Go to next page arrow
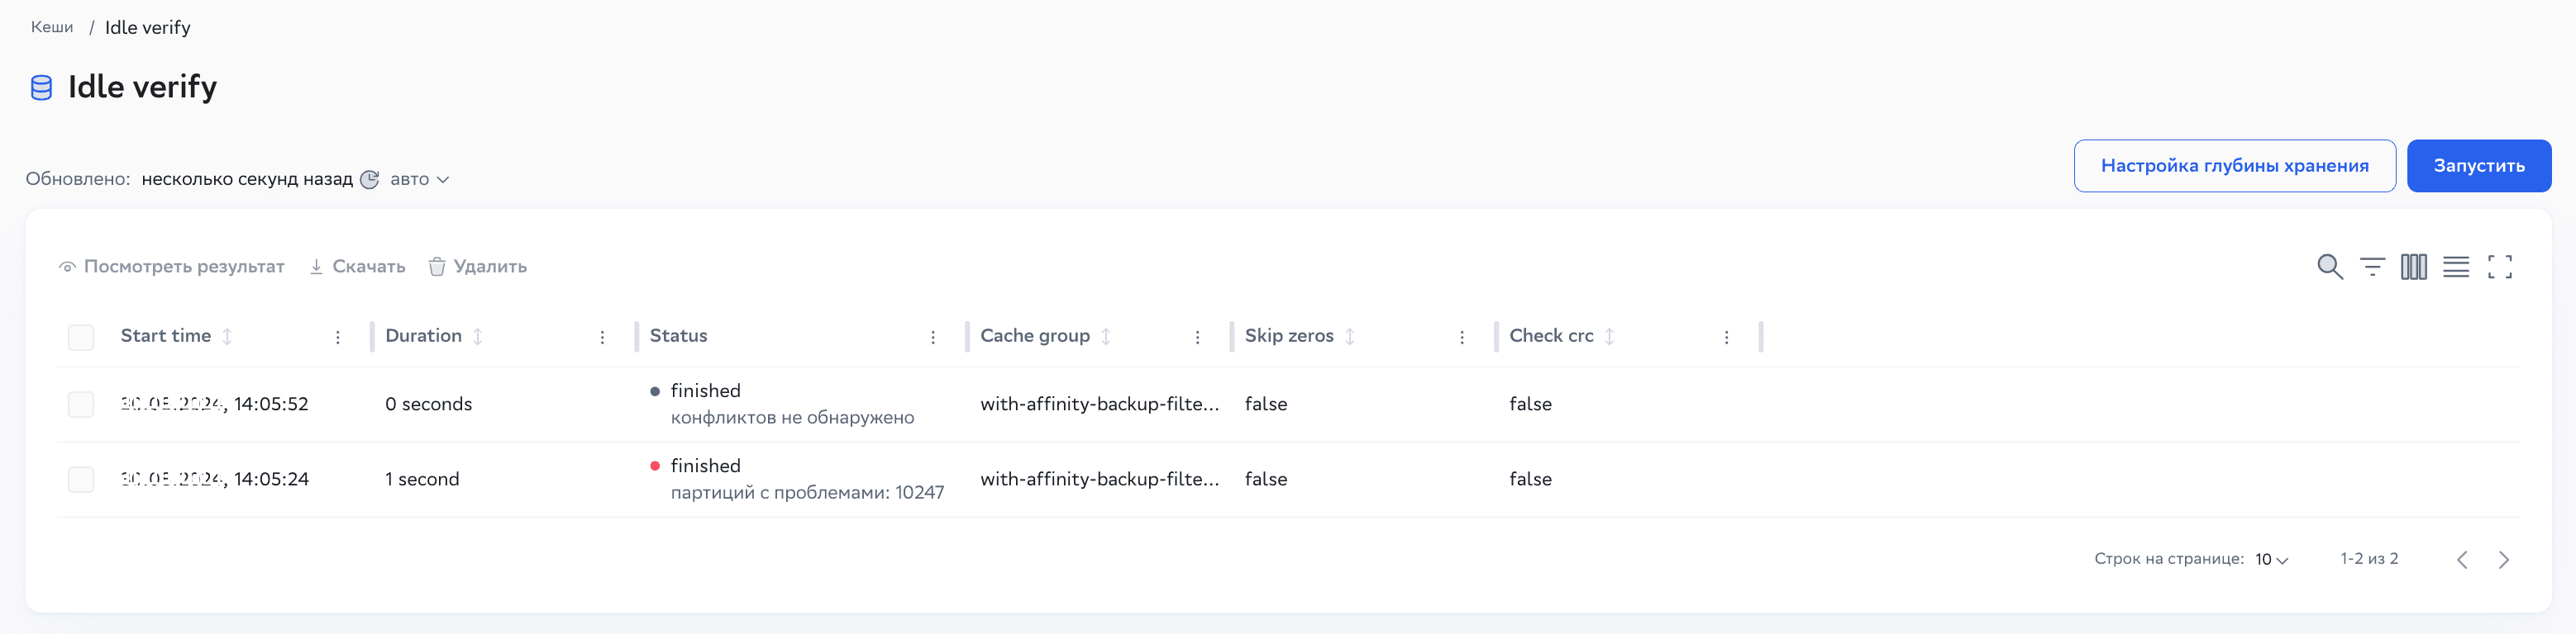The height and width of the screenshot is (634, 2576). pos(2503,559)
